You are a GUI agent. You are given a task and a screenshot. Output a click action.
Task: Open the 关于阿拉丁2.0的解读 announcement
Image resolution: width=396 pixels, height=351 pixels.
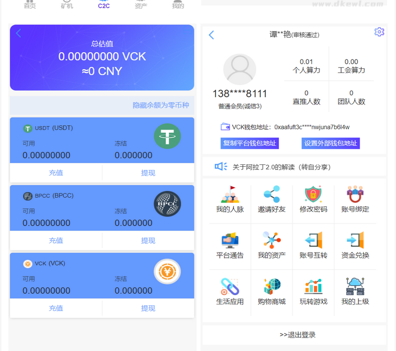click(x=281, y=167)
